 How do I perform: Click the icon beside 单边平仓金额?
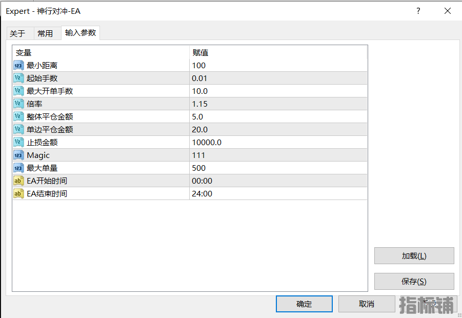(x=18, y=129)
